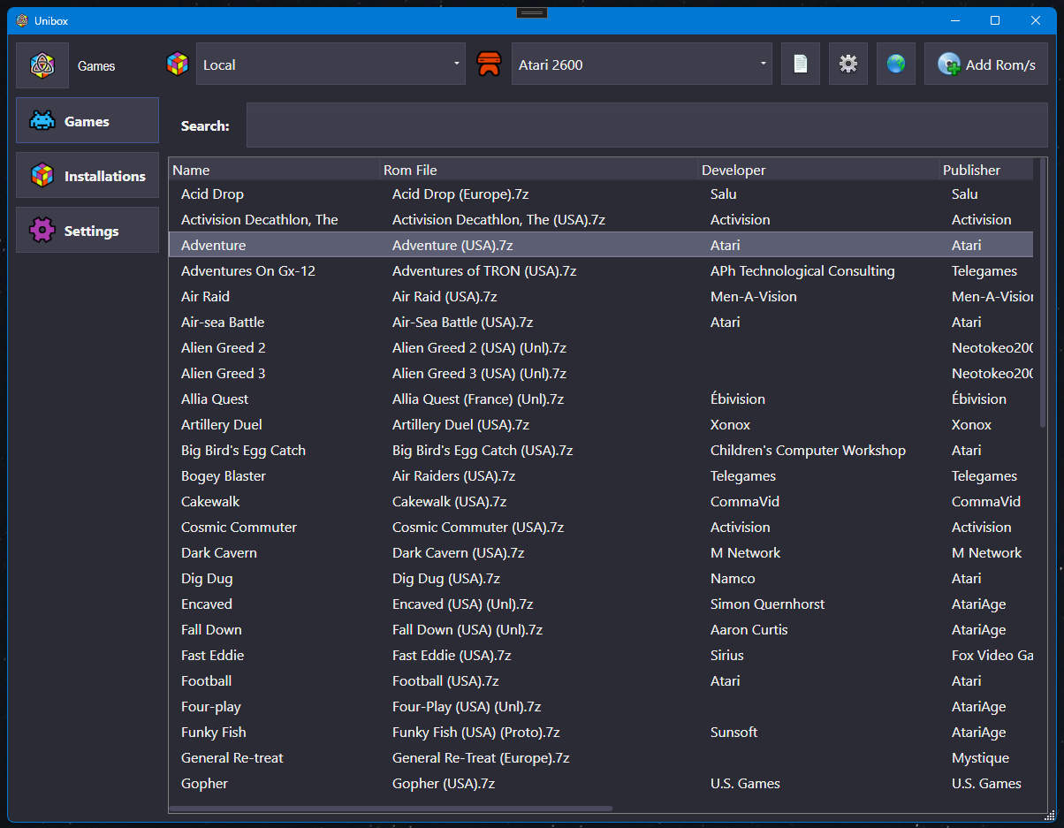
Task: Select the Gopher game name
Action: (x=204, y=783)
